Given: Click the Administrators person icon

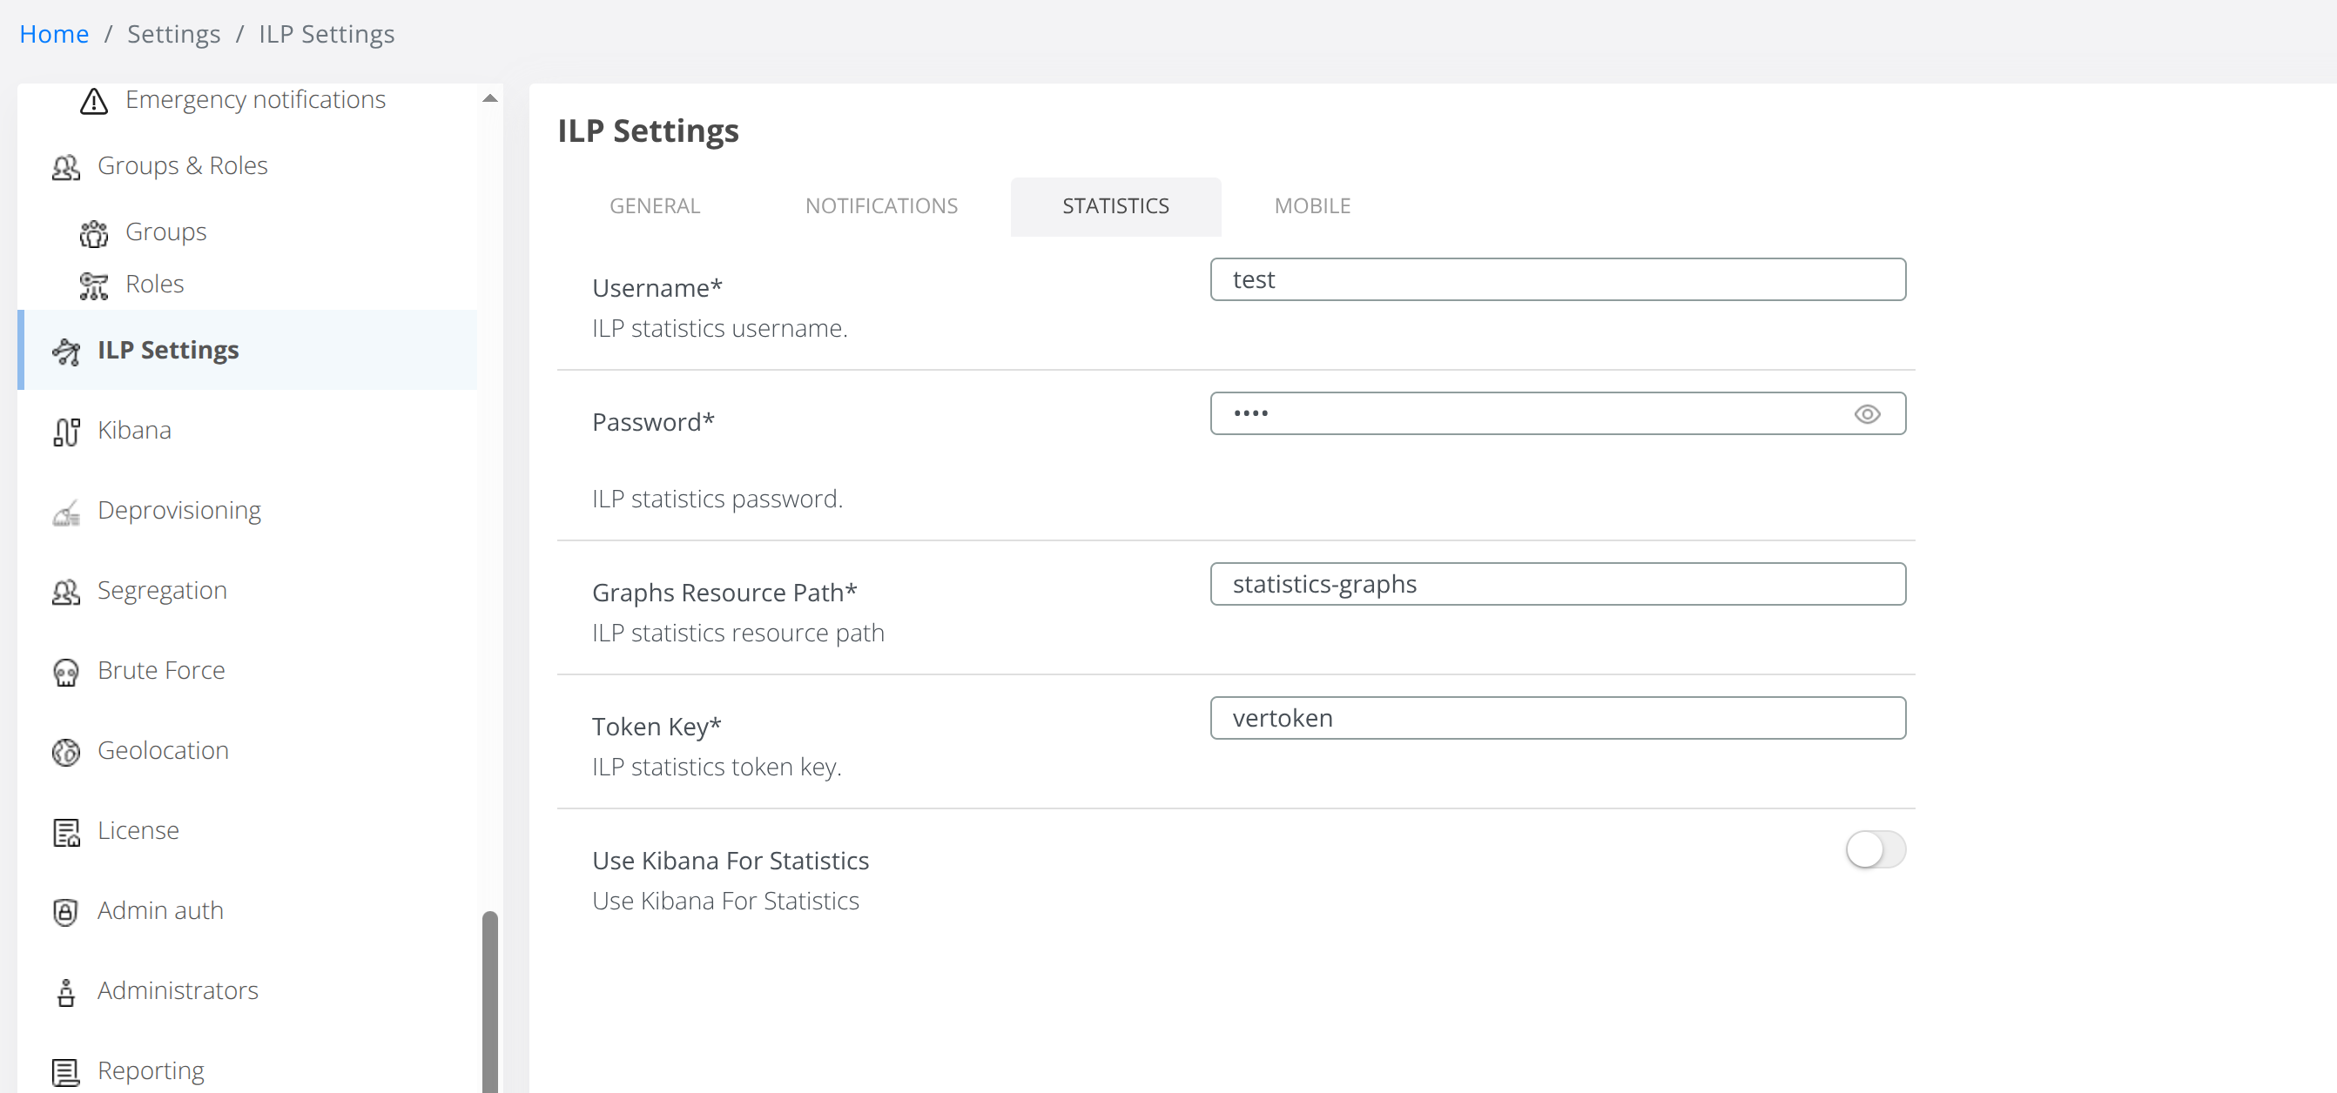Looking at the screenshot, I should pyautogui.click(x=65, y=992).
